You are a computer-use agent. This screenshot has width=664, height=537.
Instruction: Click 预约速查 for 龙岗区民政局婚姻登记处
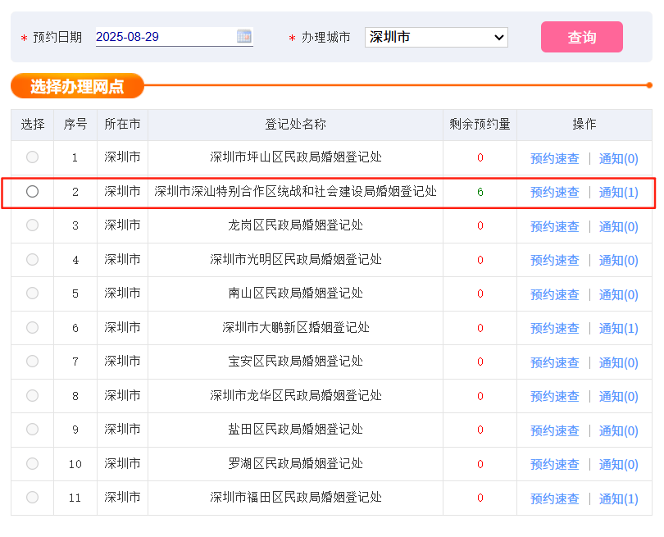pos(554,225)
